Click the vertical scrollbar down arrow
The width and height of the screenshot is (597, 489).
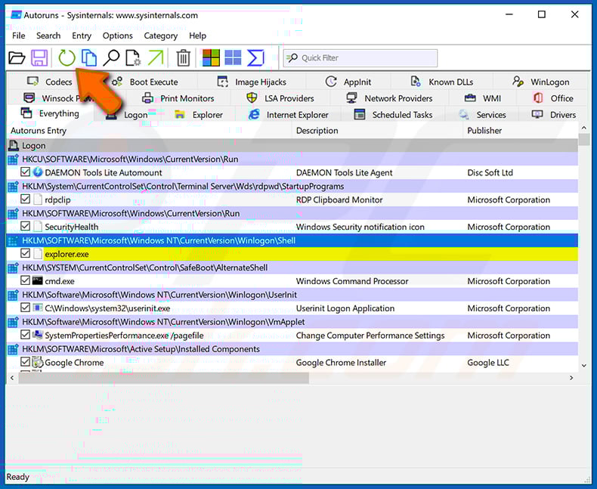click(x=583, y=366)
